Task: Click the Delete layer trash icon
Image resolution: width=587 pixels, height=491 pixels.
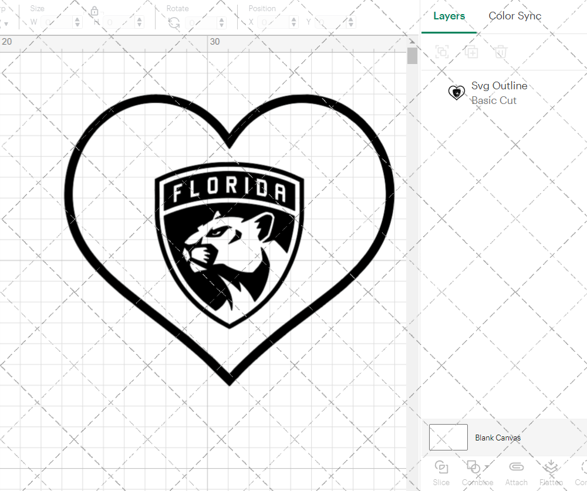Action: point(501,52)
